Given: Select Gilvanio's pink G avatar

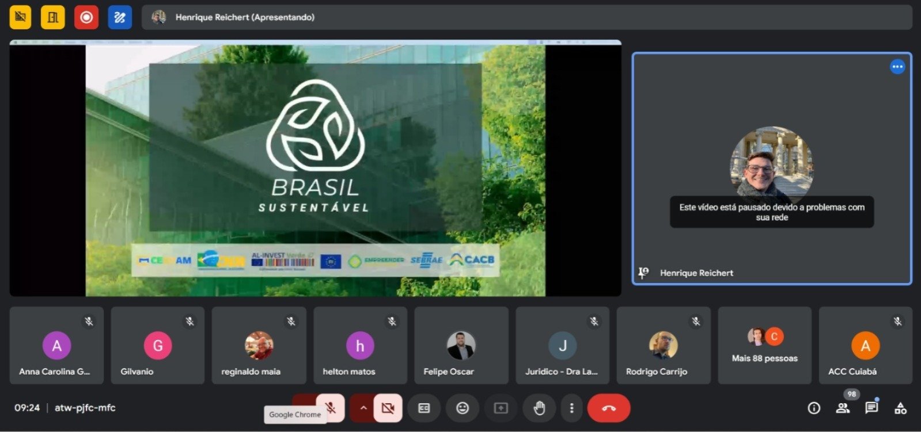Looking at the screenshot, I should click(158, 346).
